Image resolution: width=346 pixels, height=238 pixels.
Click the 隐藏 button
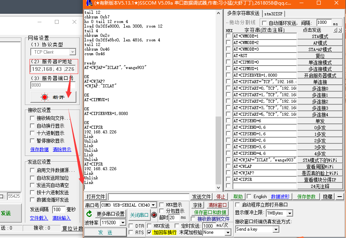(x=328, y=197)
